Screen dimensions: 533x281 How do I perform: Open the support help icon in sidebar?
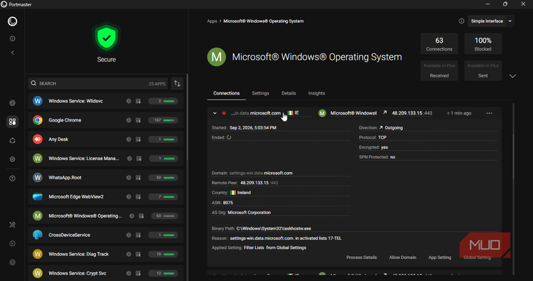click(x=12, y=179)
